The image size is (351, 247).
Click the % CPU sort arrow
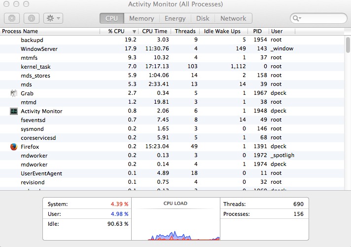(134, 32)
